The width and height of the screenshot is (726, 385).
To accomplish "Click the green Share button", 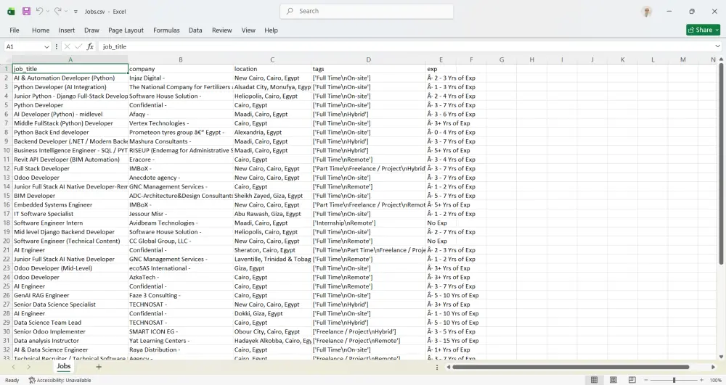I will pyautogui.click(x=703, y=30).
